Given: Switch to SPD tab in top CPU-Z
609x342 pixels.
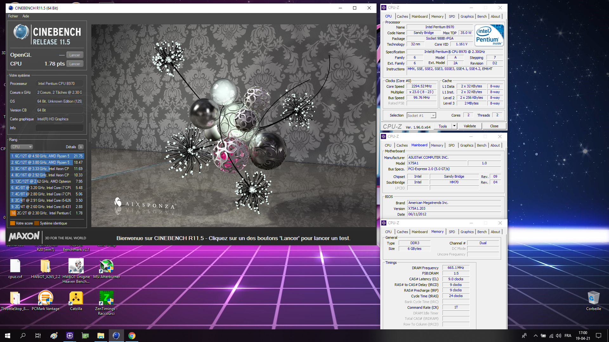Looking at the screenshot, I should pos(452,16).
